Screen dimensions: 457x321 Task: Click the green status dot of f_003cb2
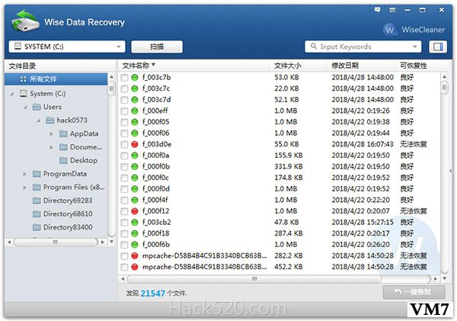click(x=134, y=223)
